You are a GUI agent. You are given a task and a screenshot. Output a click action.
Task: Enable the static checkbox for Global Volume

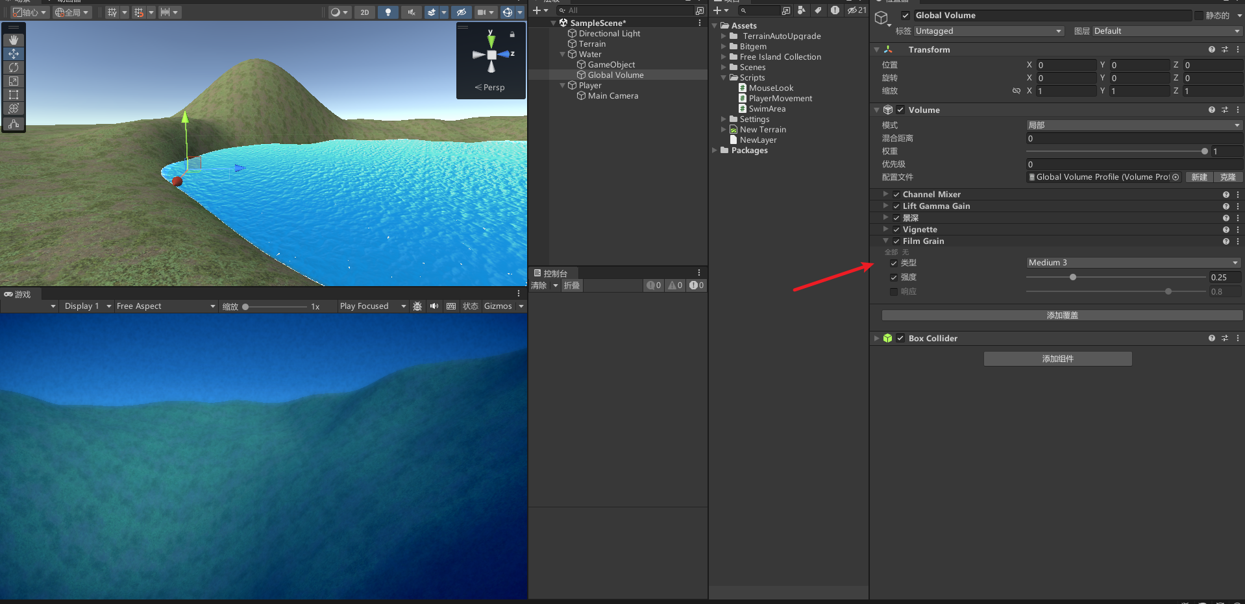(x=1198, y=16)
